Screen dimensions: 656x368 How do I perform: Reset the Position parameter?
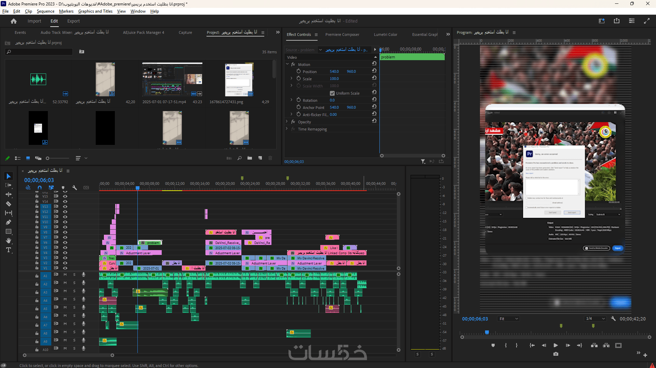(374, 71)
